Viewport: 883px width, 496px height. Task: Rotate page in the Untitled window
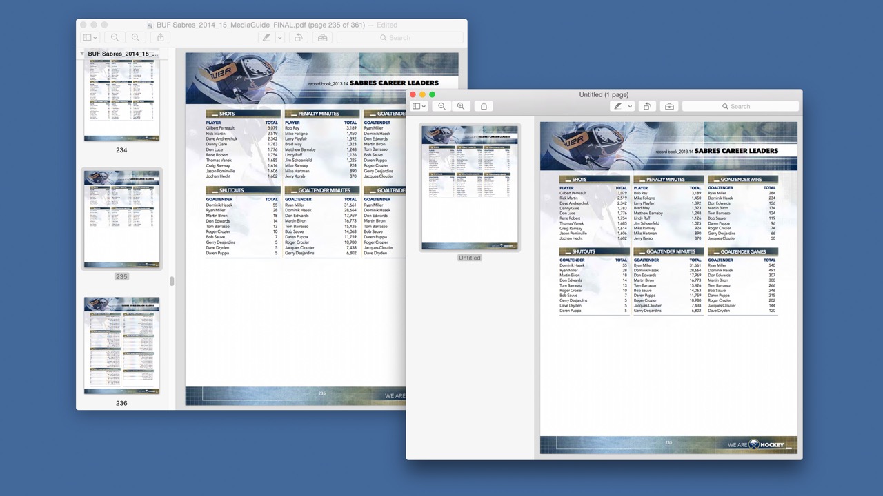(647, 106)
